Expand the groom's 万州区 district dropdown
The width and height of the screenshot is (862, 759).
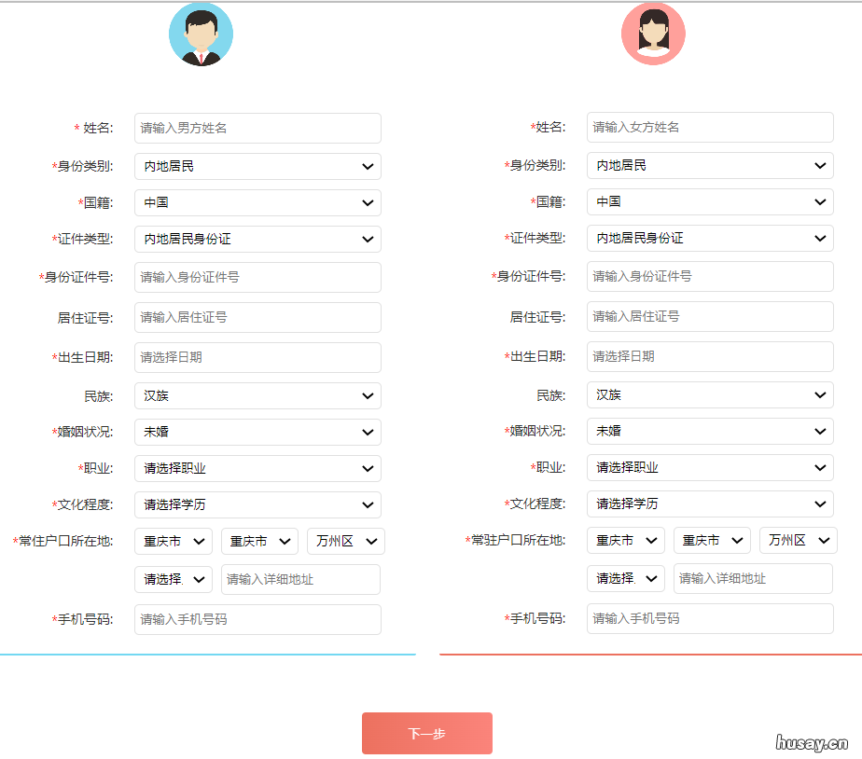[x=345, y=541]
